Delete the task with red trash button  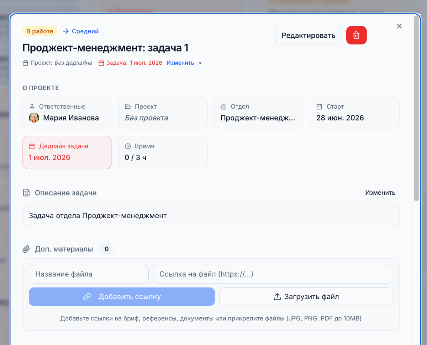[356, 35]
